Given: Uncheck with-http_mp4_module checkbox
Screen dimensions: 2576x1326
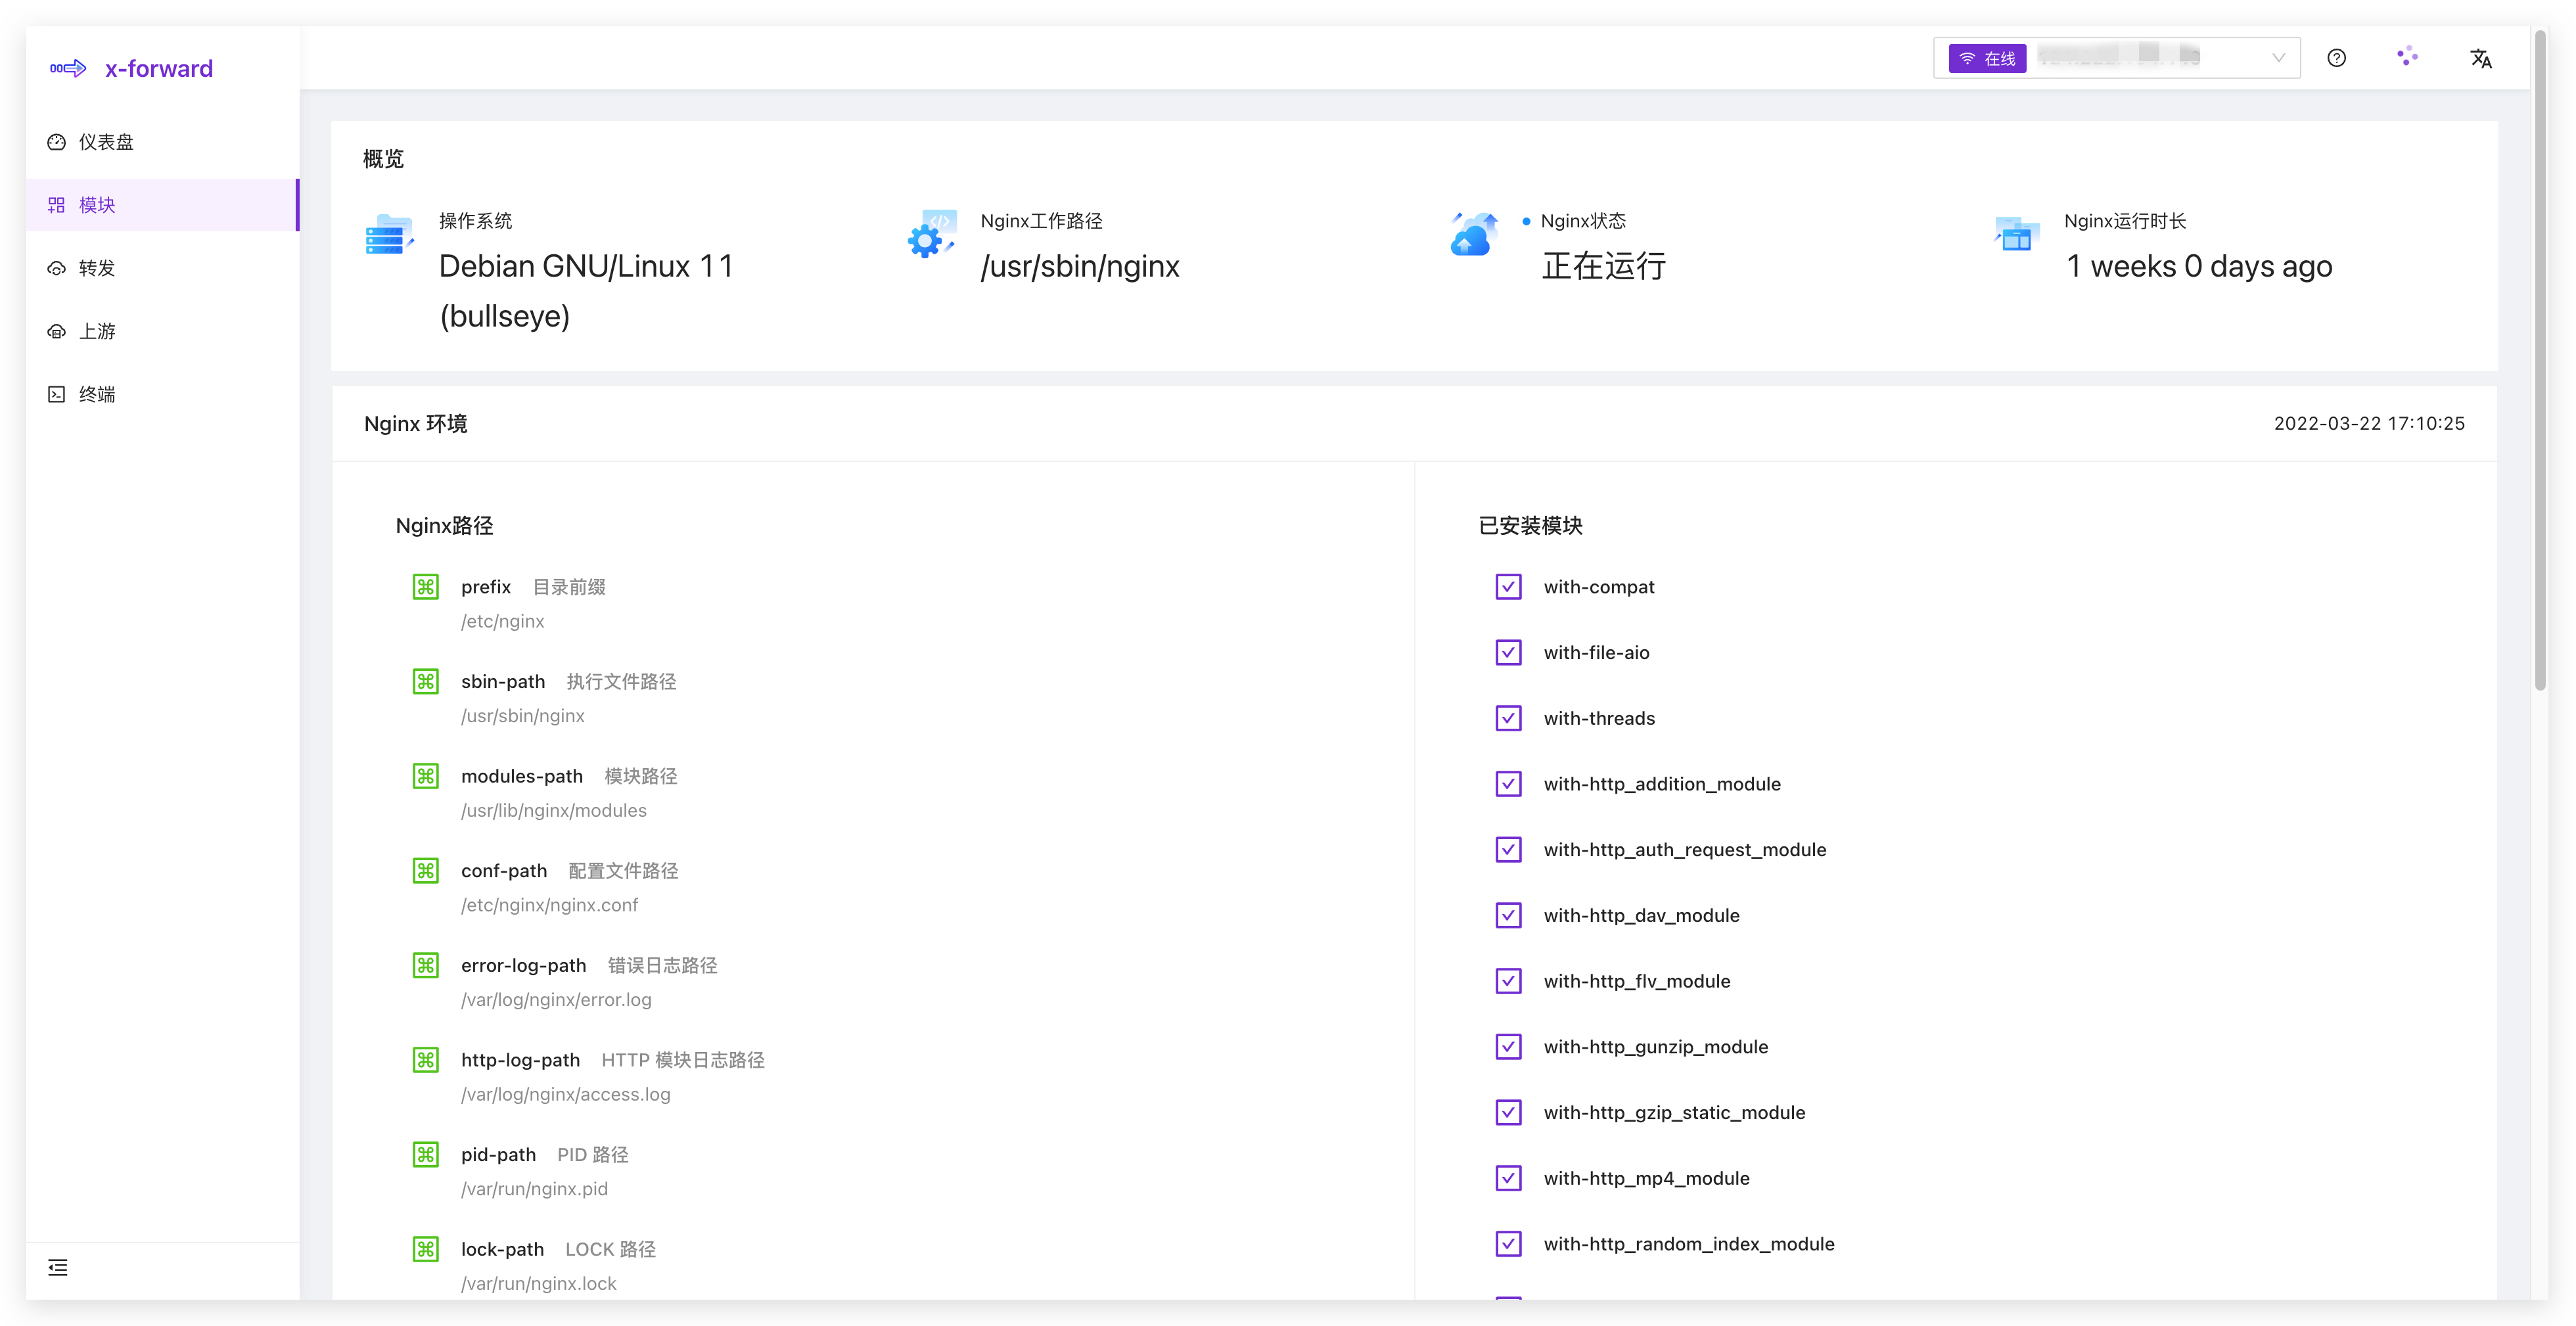Looking at the screenshot, I should [x=1508, y=1178].
